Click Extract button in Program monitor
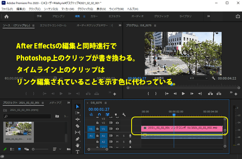This screenshot has height=159, width=242. 219,94
